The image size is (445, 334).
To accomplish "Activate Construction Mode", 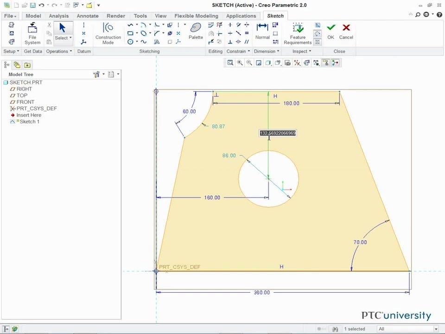I will pos(108,33).
